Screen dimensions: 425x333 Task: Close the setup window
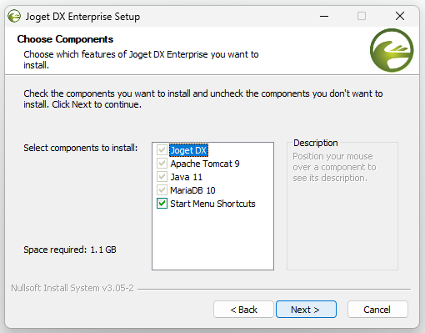400,16
